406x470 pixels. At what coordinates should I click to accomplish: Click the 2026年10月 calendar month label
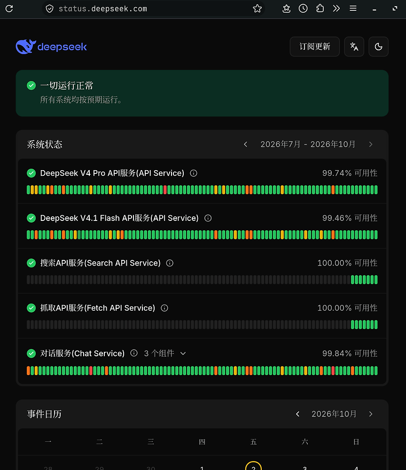(x=334, y=414)
